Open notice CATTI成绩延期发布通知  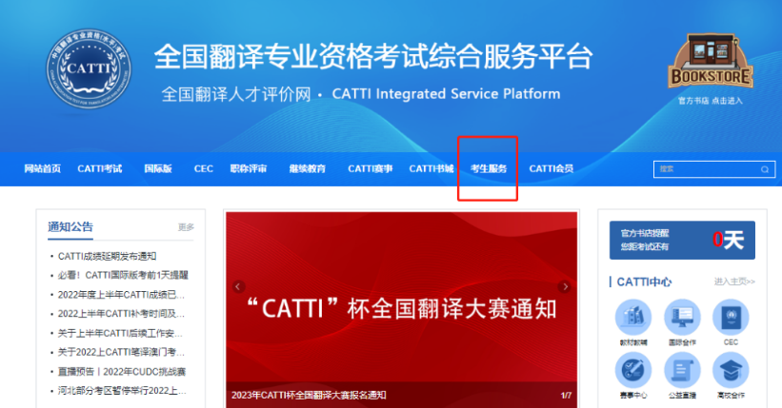(x=108, y=256)
